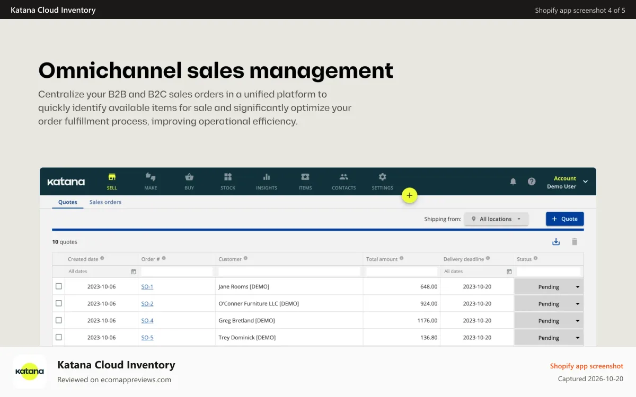Screen dimensions: 636x397
Task: Open Pending status dropdown for SO-1
Action: coord(549,287)
